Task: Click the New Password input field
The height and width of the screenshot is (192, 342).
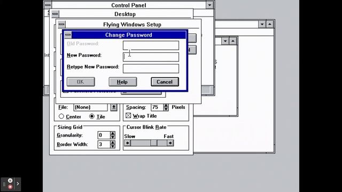Action: tap(151, 57)
